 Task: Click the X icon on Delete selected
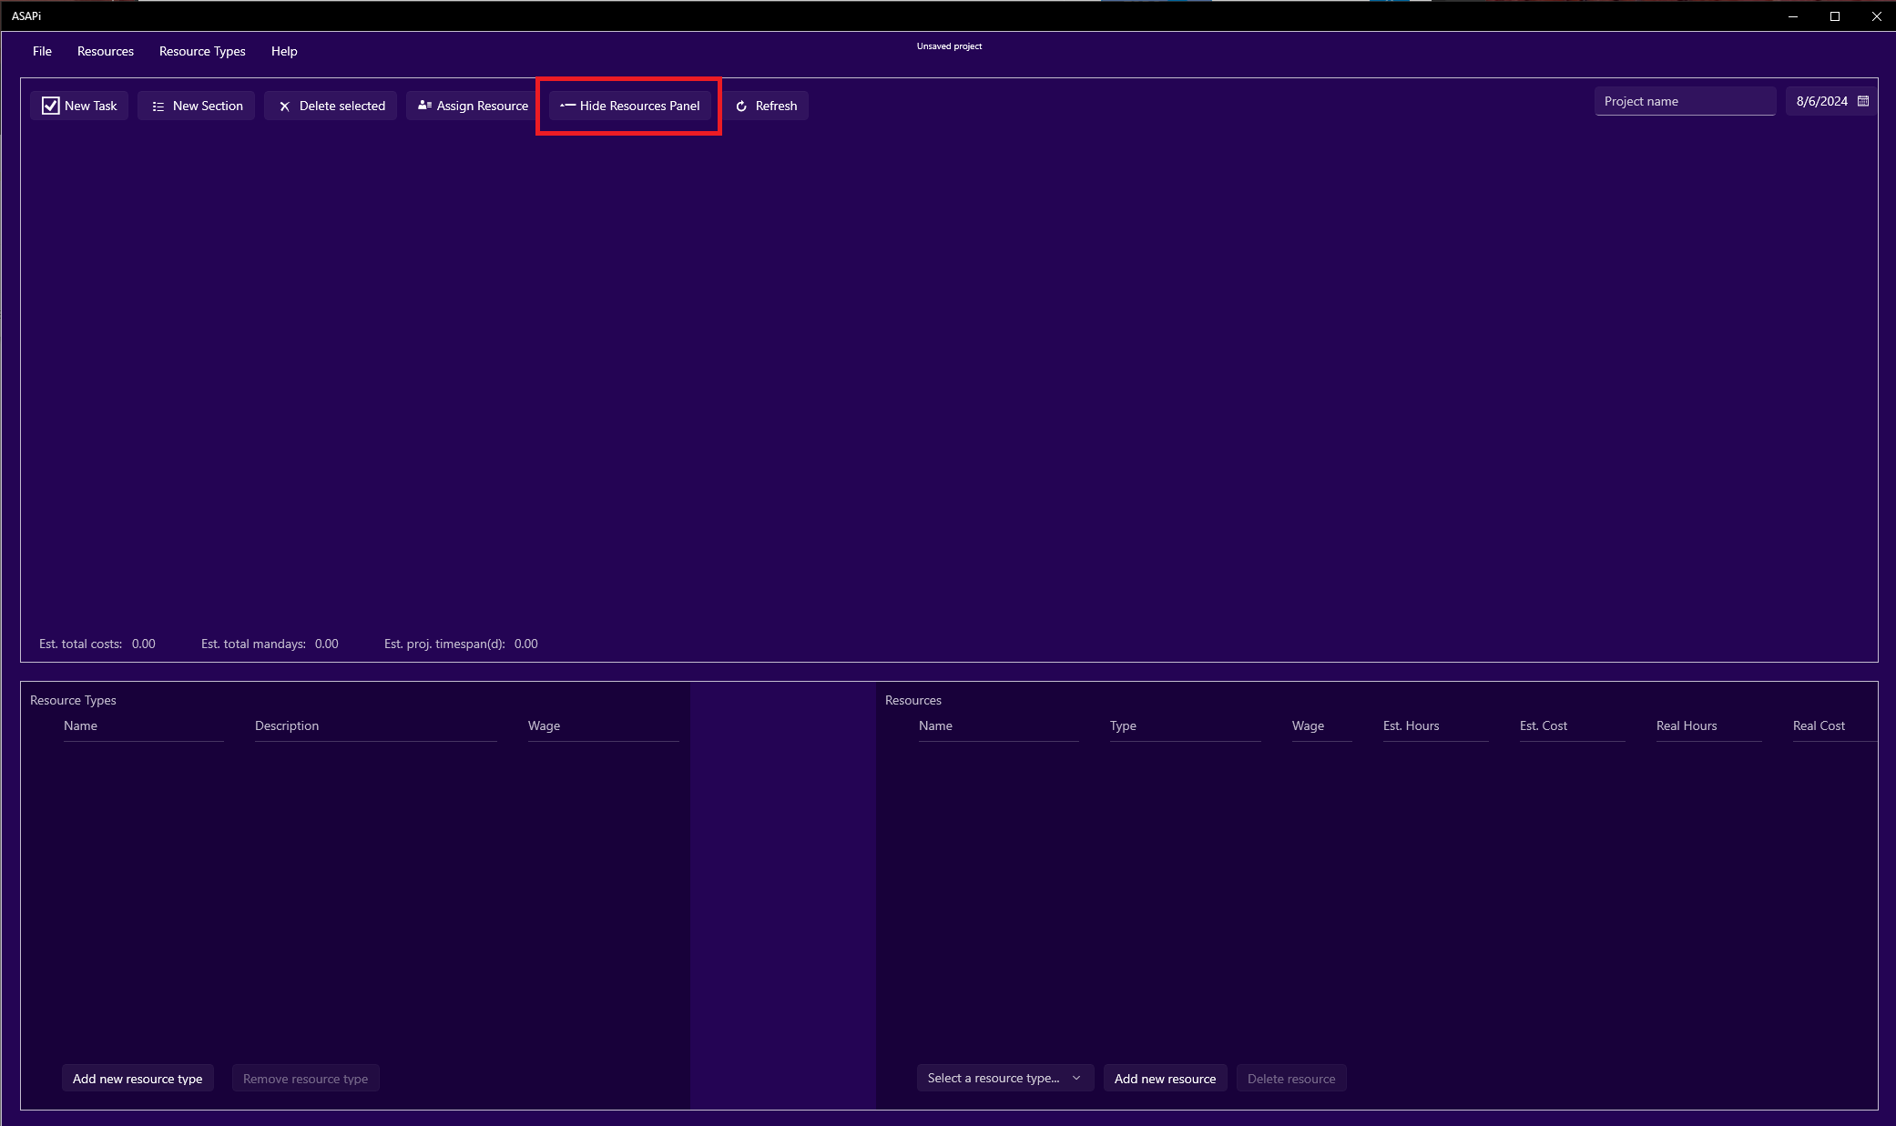[283, 105]
